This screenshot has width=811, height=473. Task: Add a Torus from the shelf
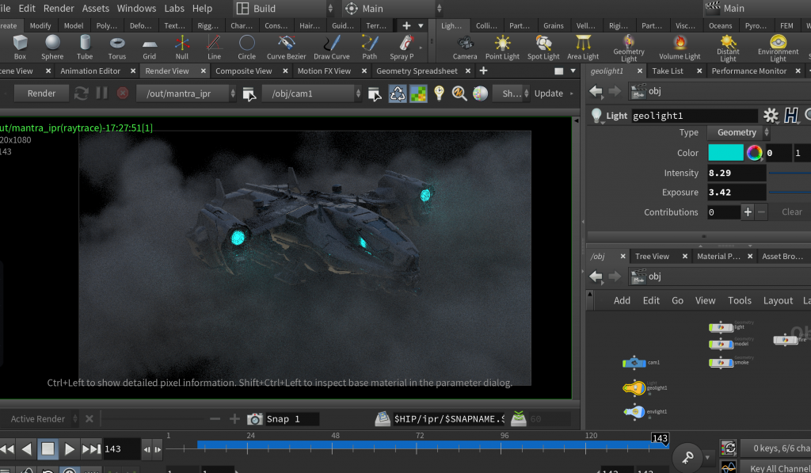click(x=117, y=47)
